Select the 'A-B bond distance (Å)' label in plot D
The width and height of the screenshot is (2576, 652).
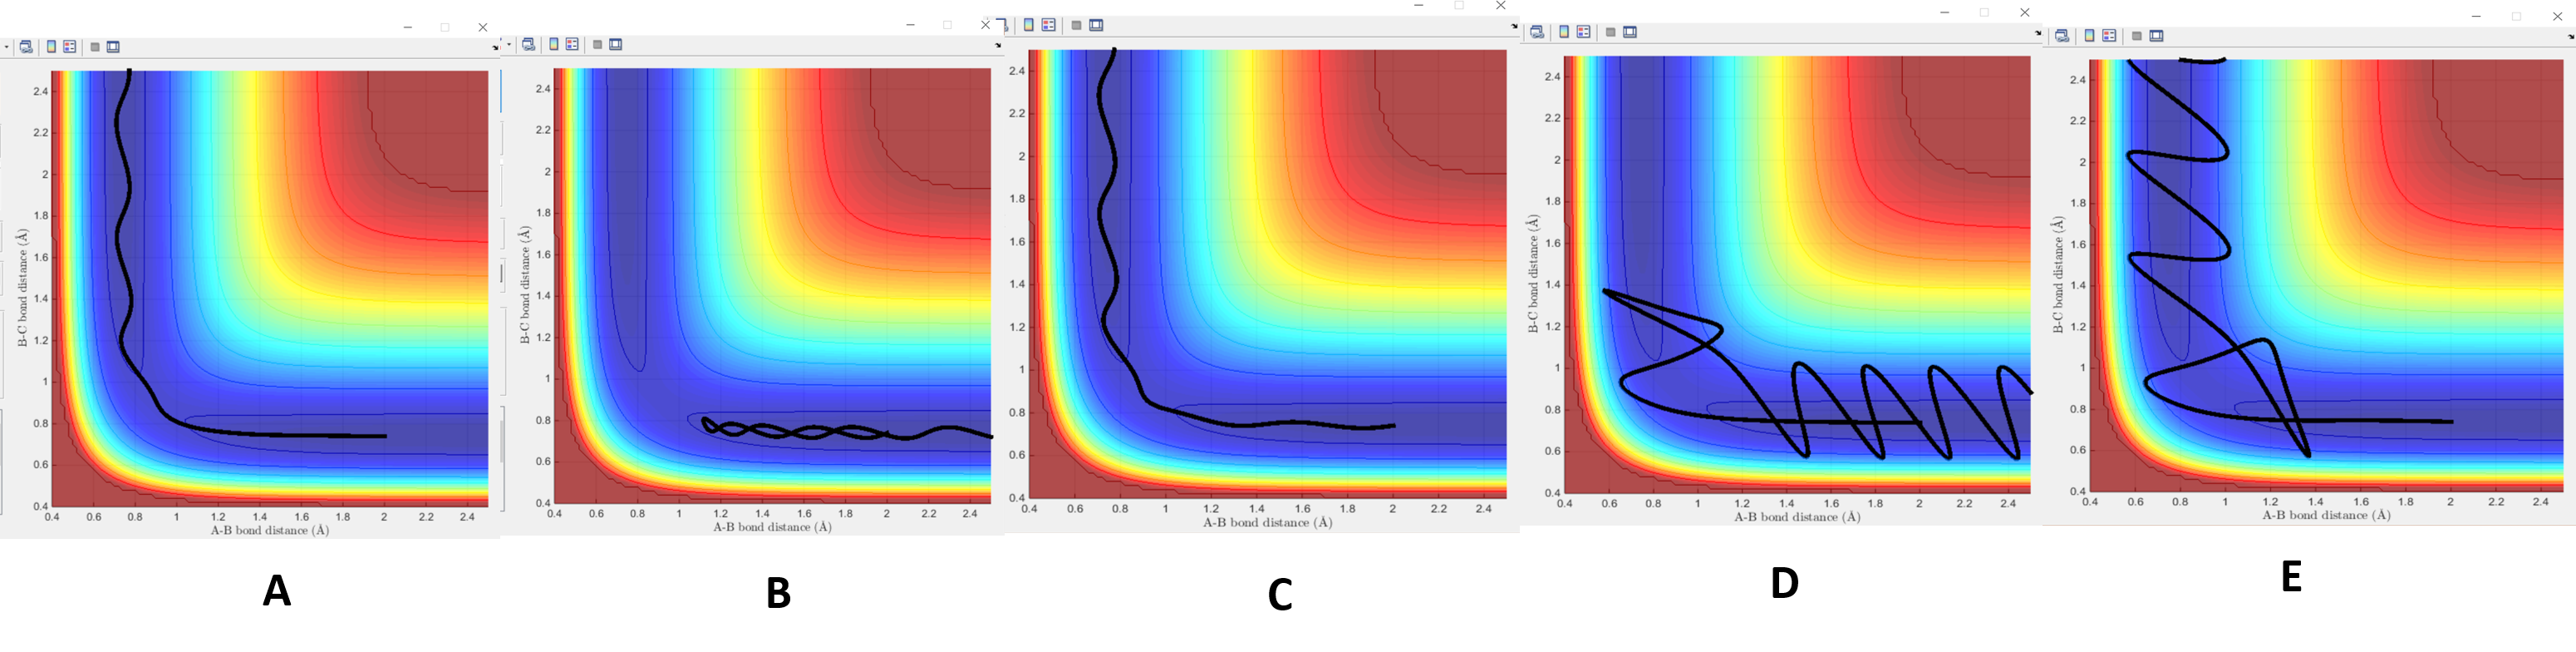[1797, 516]
